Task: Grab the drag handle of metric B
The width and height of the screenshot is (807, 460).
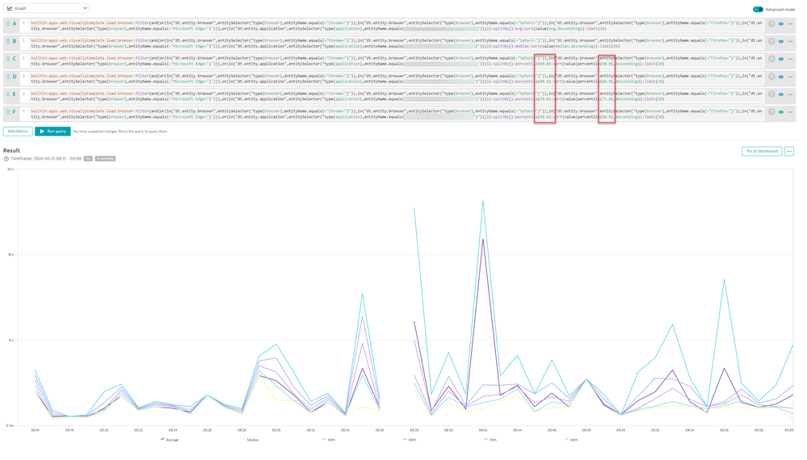Action: (x=8, y=41)
